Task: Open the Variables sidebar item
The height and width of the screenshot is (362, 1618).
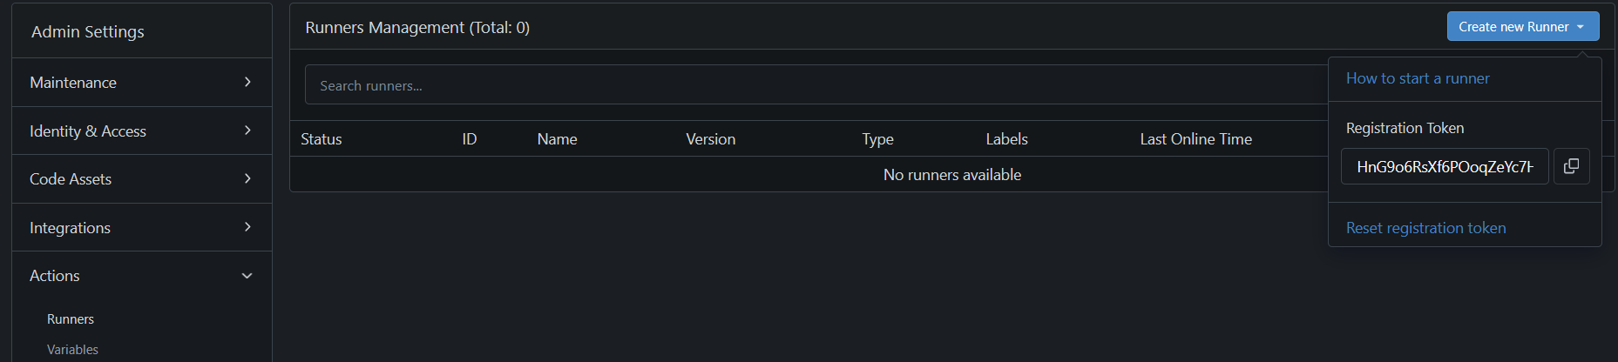Action: pos(72,350)
